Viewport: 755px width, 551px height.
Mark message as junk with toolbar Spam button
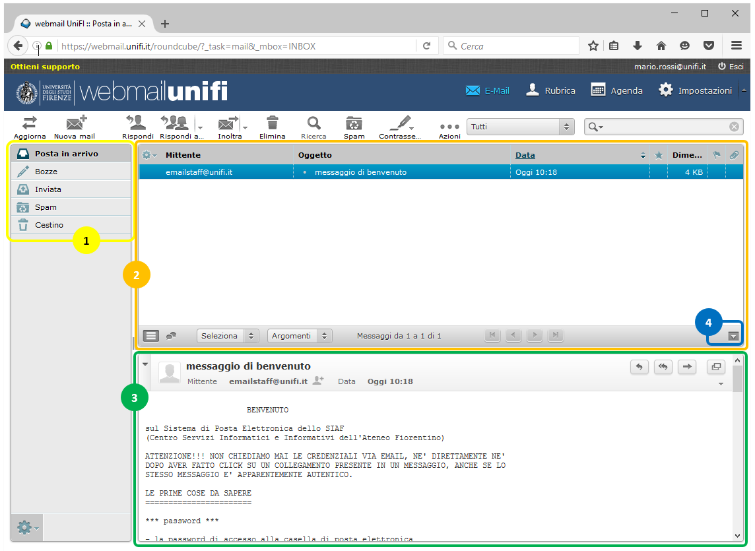[x=354, y=127]
